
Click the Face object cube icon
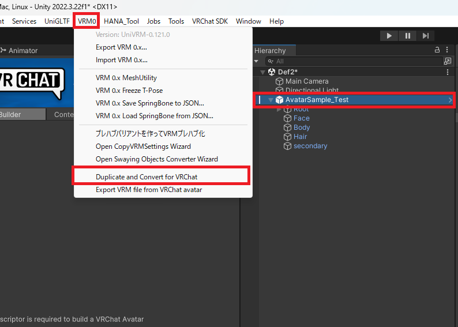click(x=288, y=118)
